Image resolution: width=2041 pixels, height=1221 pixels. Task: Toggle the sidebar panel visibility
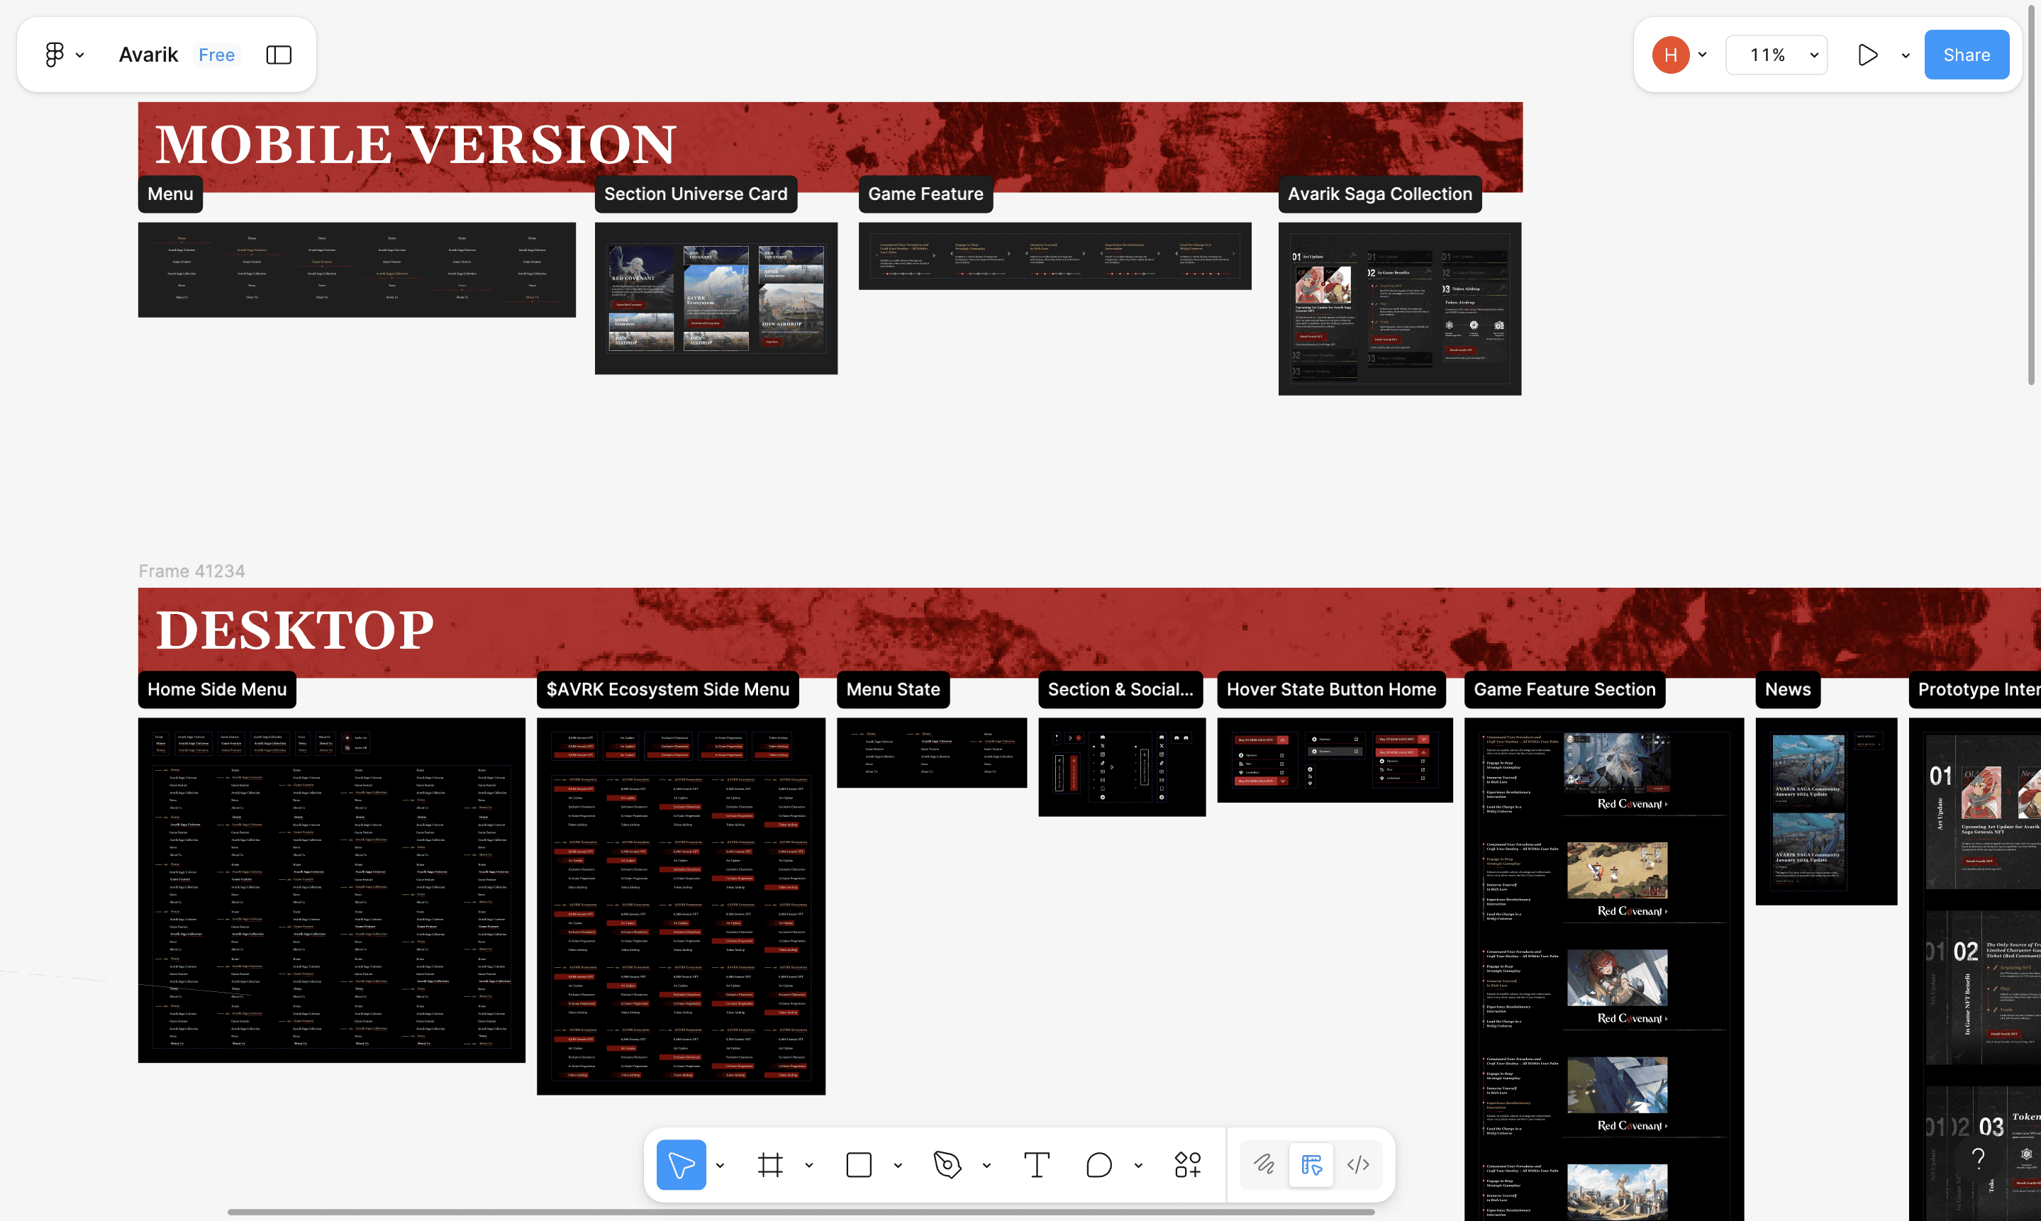[x=279, y=55]
